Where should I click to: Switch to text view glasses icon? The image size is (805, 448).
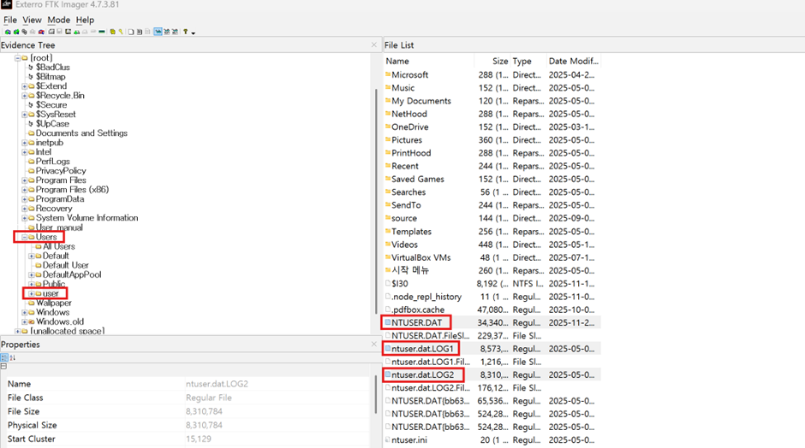(x=166, y=32)
